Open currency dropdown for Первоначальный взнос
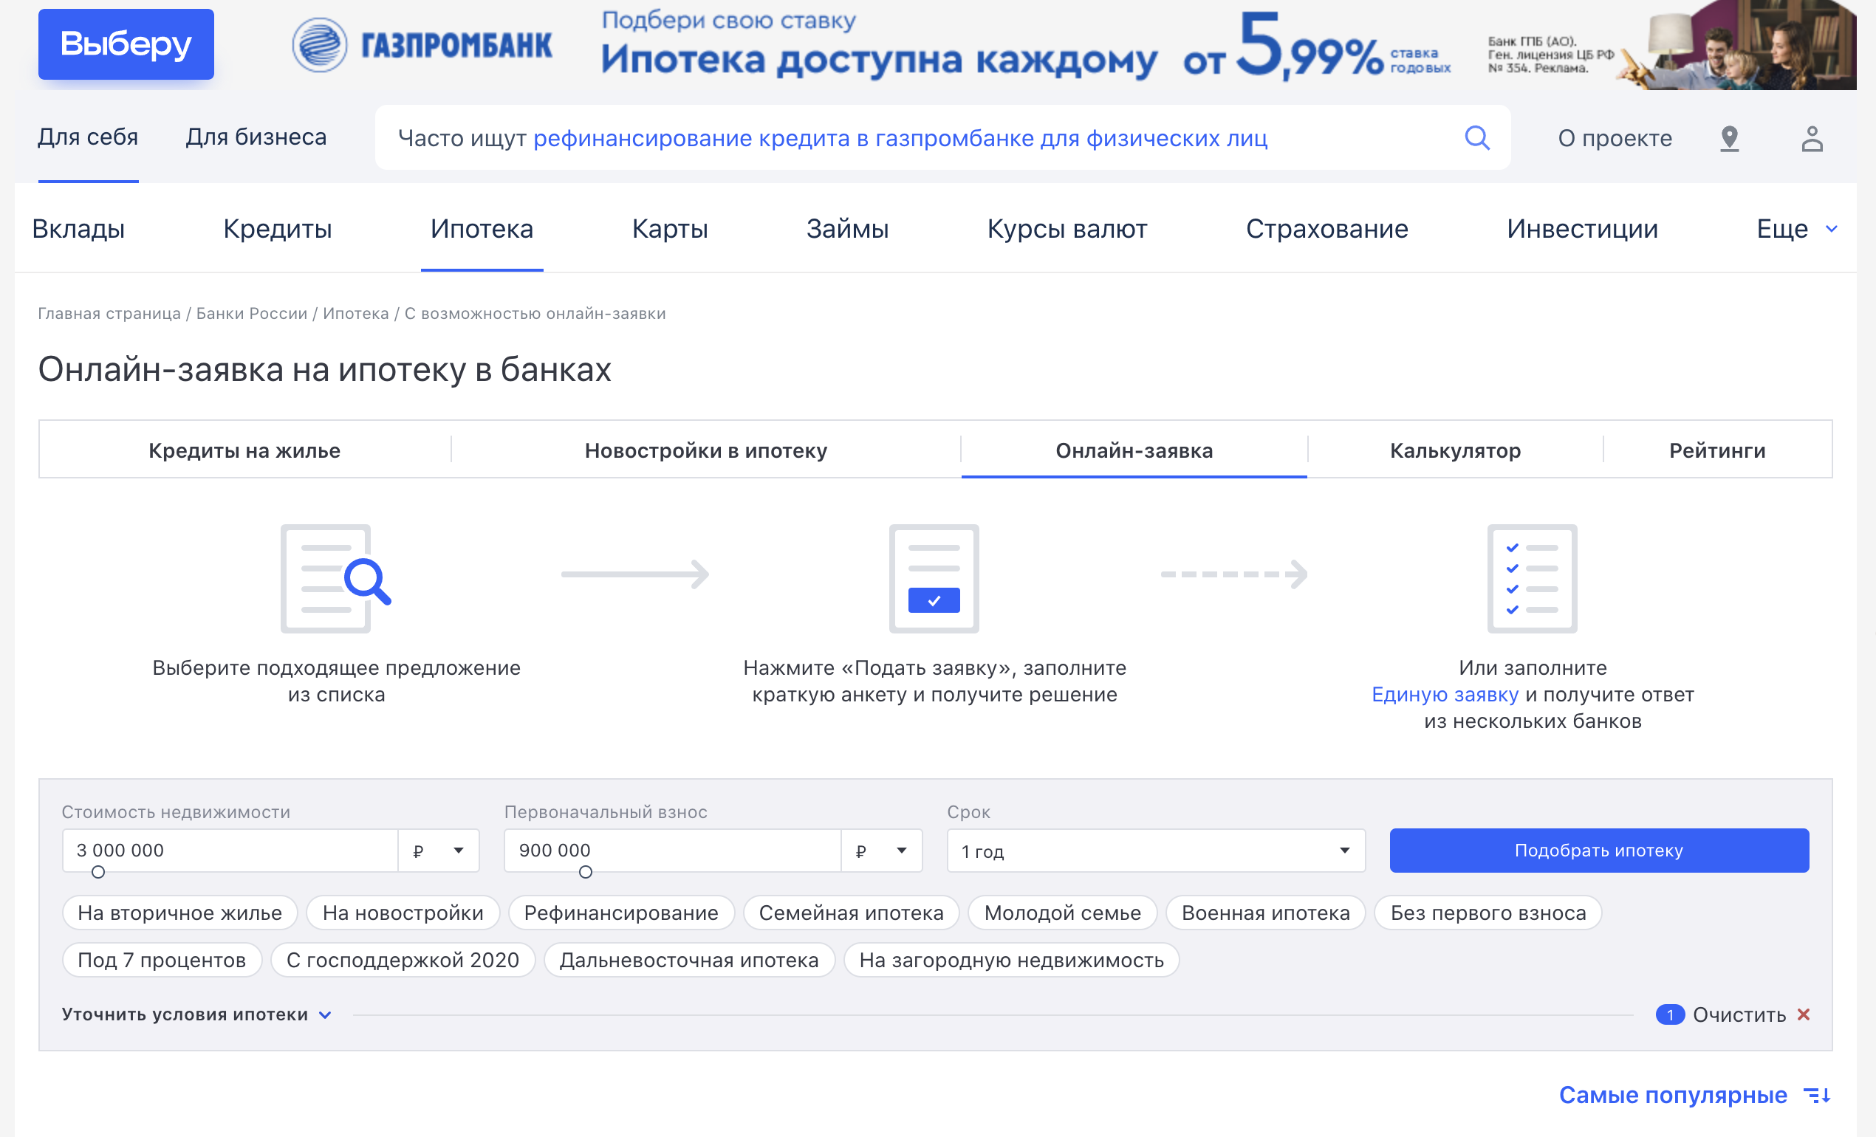Image resolution: width=1876 pixels, height=1137 pixels. point(882,850)
